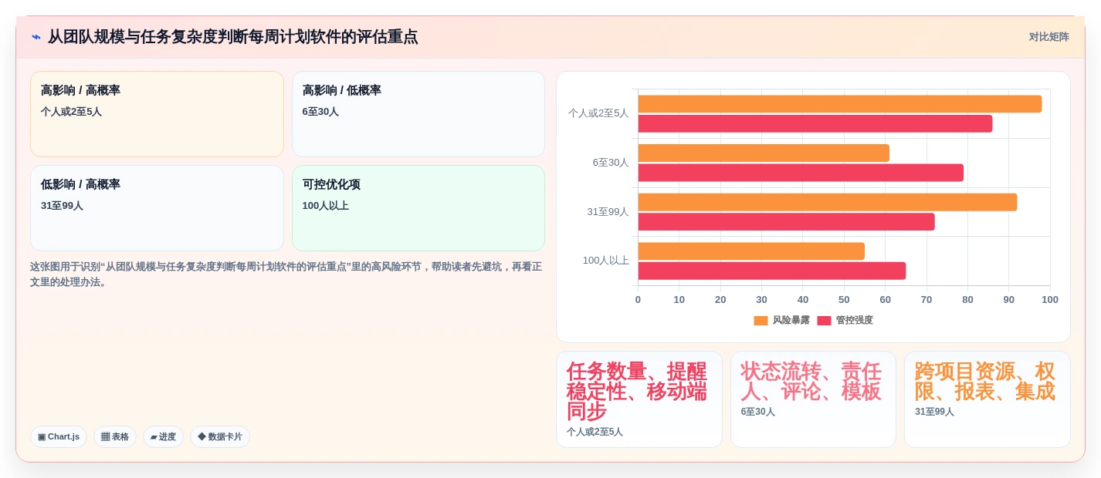Image resolution: width=1101 pixels, height=478 pixels.
Task: Click 31至99人 subtitle under 跨项目资源 card
Action: 935,412
